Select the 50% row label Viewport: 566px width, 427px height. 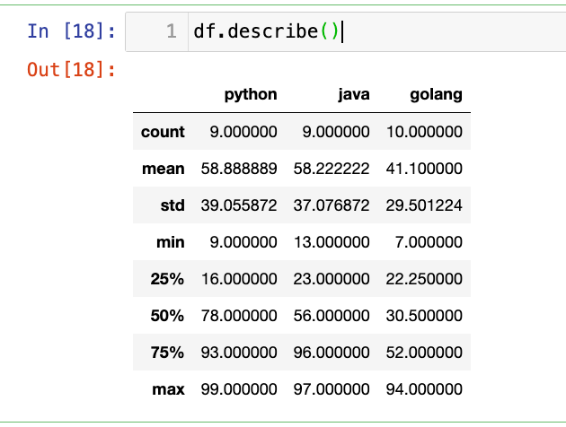[167, 316]
